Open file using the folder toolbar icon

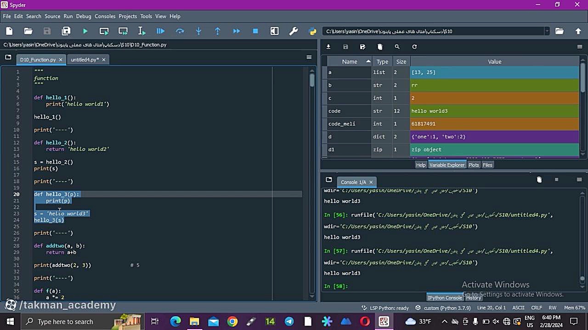28,31
